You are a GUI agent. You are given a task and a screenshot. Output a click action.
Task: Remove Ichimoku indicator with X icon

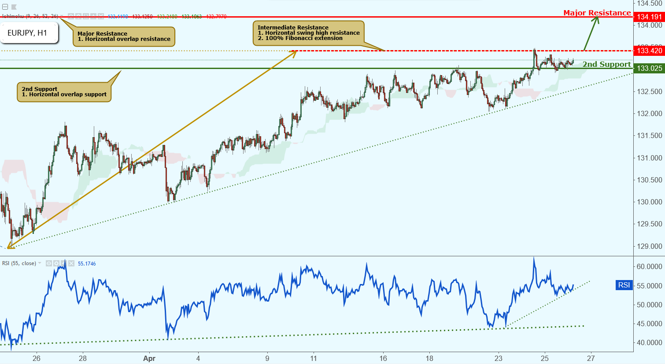pyautogui.click(x=101, y=16)
